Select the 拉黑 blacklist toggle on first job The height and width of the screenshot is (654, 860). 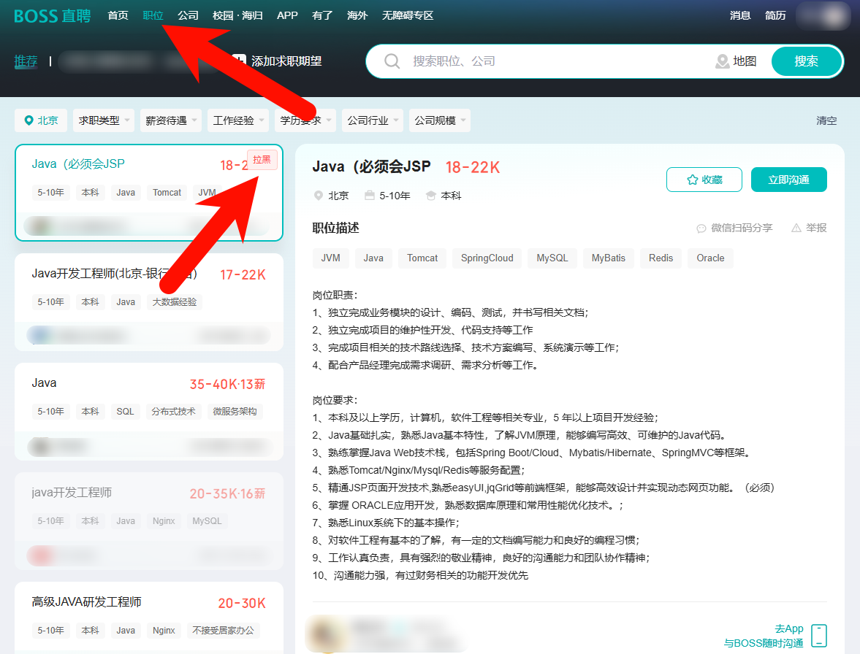[x=262, y=159]
